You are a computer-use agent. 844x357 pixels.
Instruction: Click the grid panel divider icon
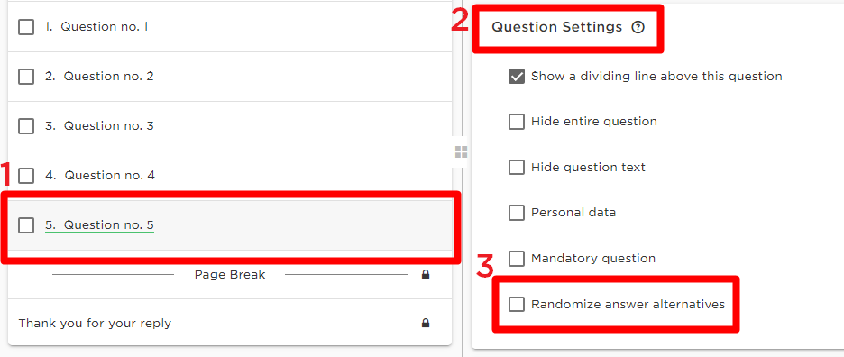(462, 151)
